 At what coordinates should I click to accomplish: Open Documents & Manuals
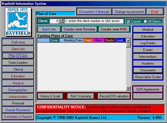pyautogui.click(x=94, y=12)
